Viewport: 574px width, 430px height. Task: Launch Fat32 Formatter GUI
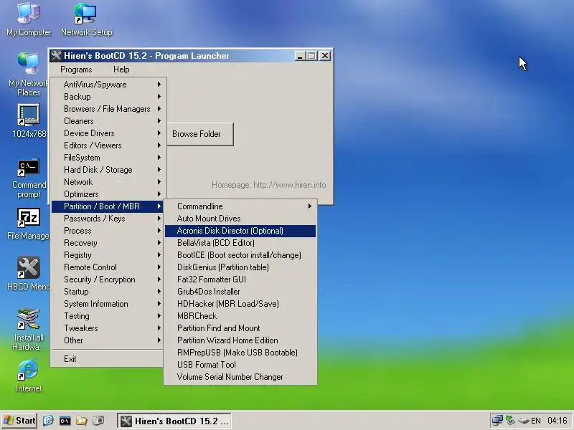[240, 279]
